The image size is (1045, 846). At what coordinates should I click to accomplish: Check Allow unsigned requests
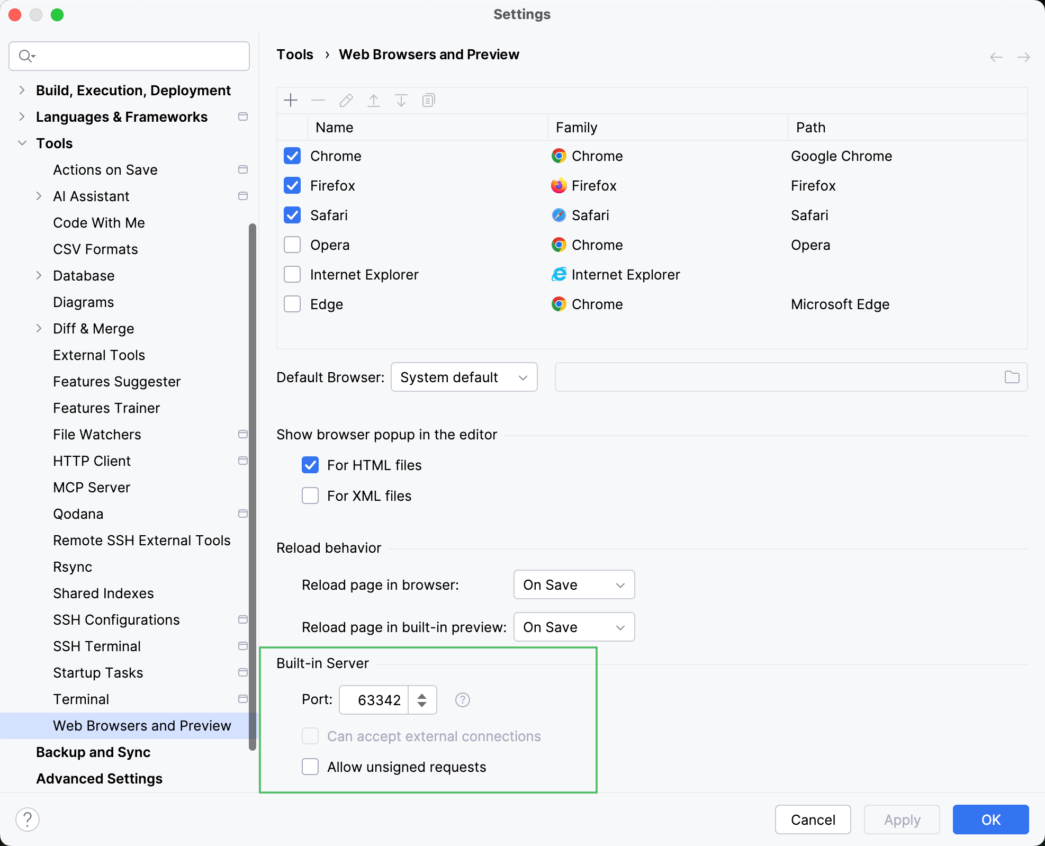point(310,767)
